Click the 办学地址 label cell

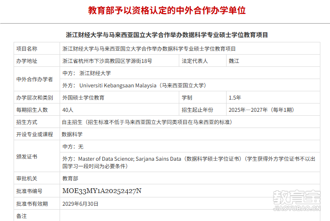tap(37, 61)
